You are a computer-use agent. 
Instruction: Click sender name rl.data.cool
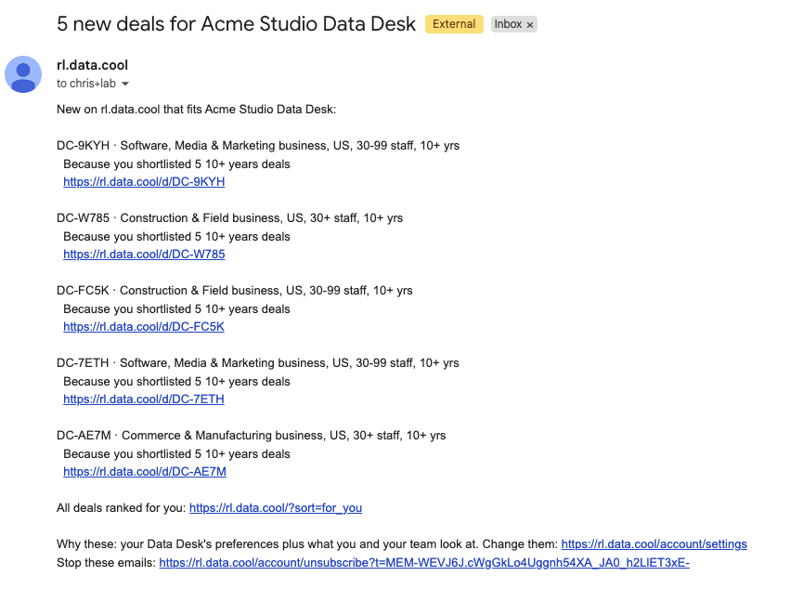coord(92,65)
